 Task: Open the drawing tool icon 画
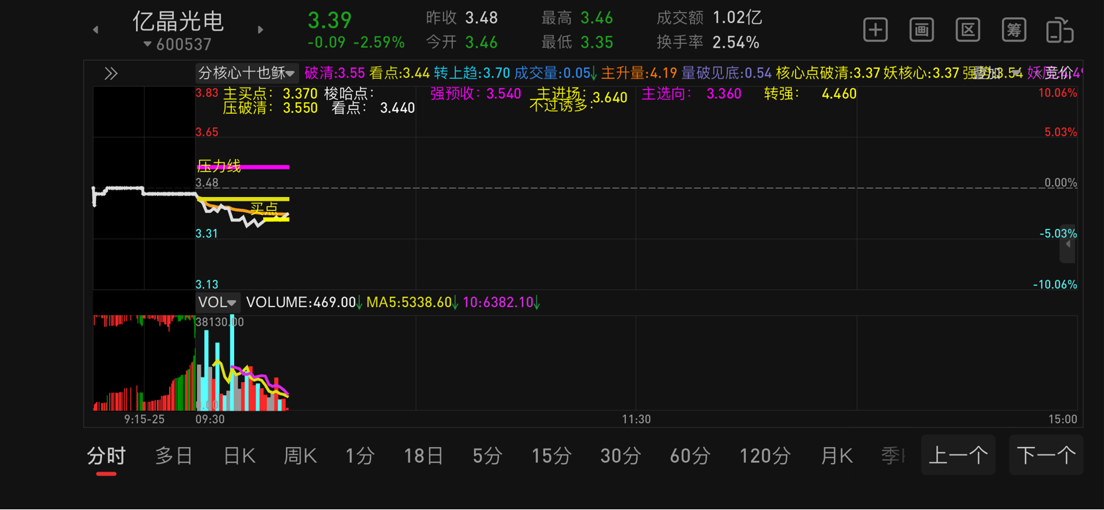(x=922, y=30)
